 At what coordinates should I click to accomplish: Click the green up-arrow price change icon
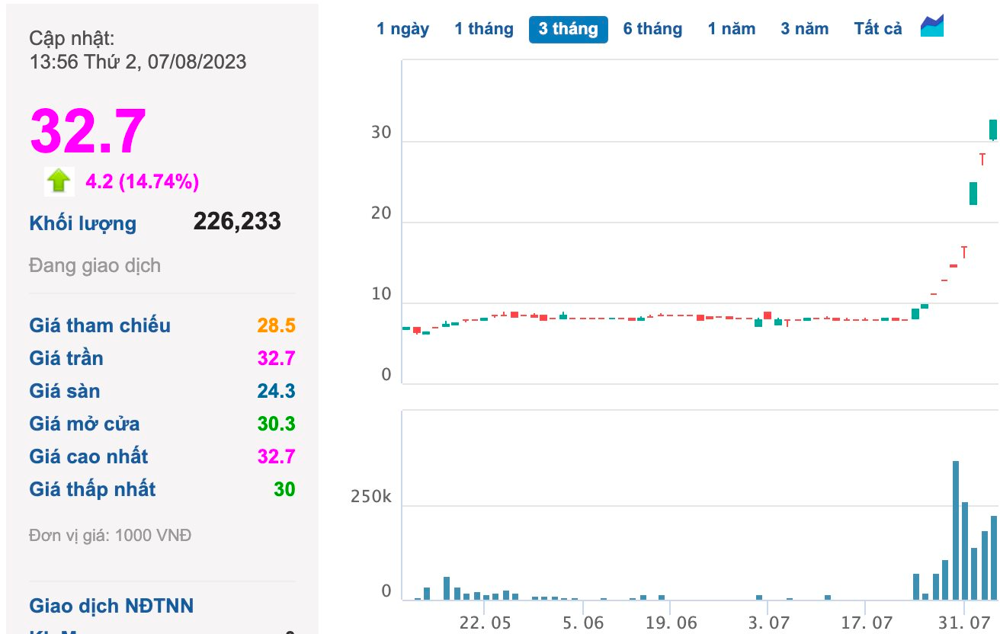pyautogui.click(x=59, y=181)
